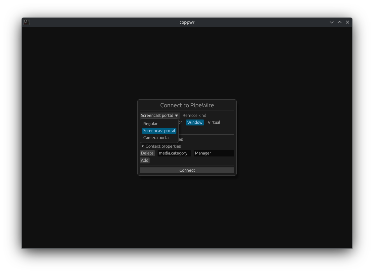
Task: Delete the media.category property
Action: (x=147, y=153)
